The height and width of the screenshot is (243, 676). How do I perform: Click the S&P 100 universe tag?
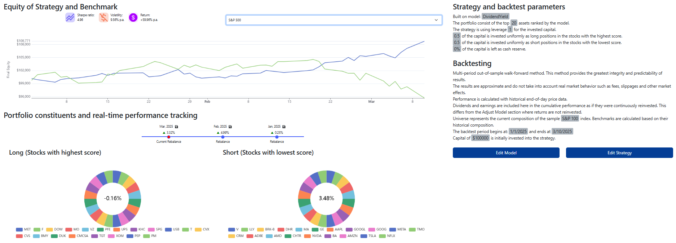click(570, 119)
